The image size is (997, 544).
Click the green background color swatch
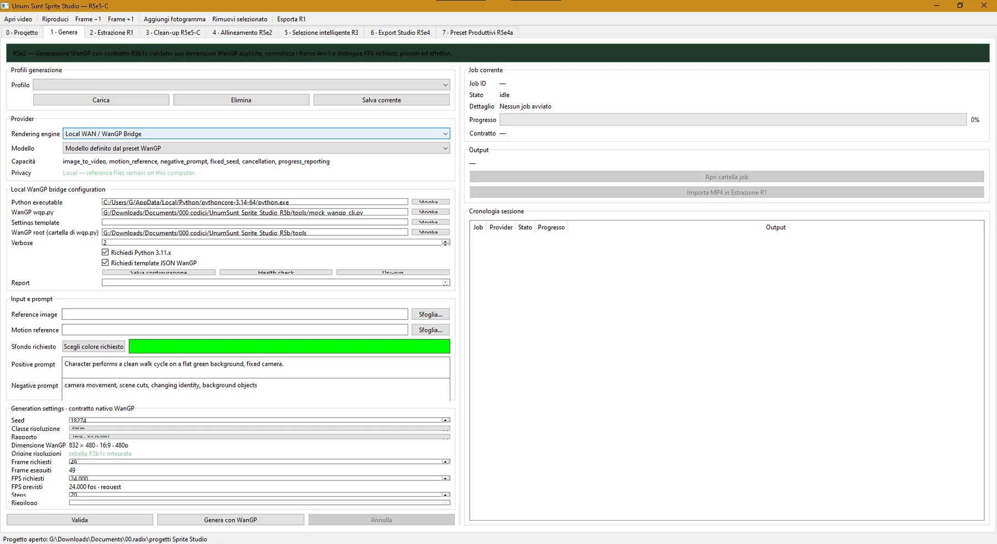(289, 346)
